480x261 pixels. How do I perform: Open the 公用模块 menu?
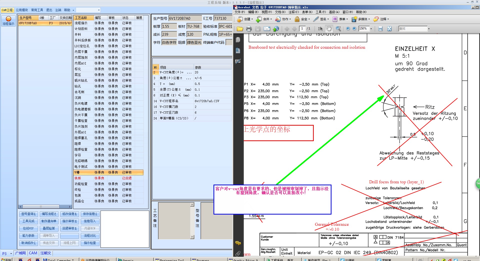22,10
